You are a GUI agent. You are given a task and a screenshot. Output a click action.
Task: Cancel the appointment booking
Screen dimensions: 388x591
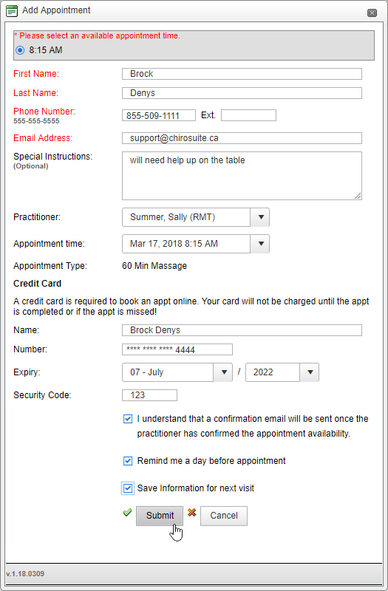pos(224,516)
